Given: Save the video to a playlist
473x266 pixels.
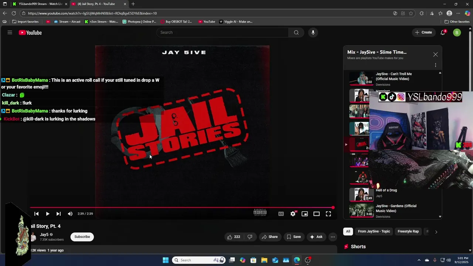Looking at the screenshot, I should (x=294, y=237).
